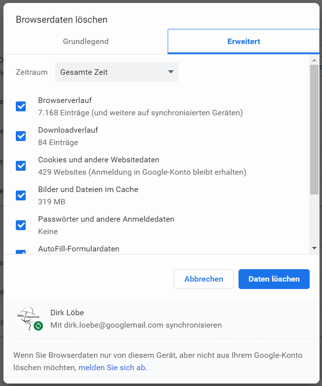Open the Zeitraum dropdown showing Gesamte Zeit
Viewport: 322px width, 386px height.
117,72
